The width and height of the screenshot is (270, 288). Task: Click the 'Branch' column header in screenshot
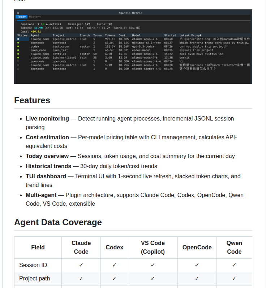pyautogui.click(x=85, y=35)
